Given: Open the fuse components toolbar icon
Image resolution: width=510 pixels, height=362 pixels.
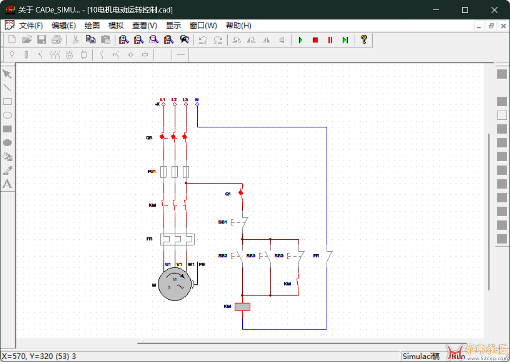Looking at the screenshot, I should (26, 54).
